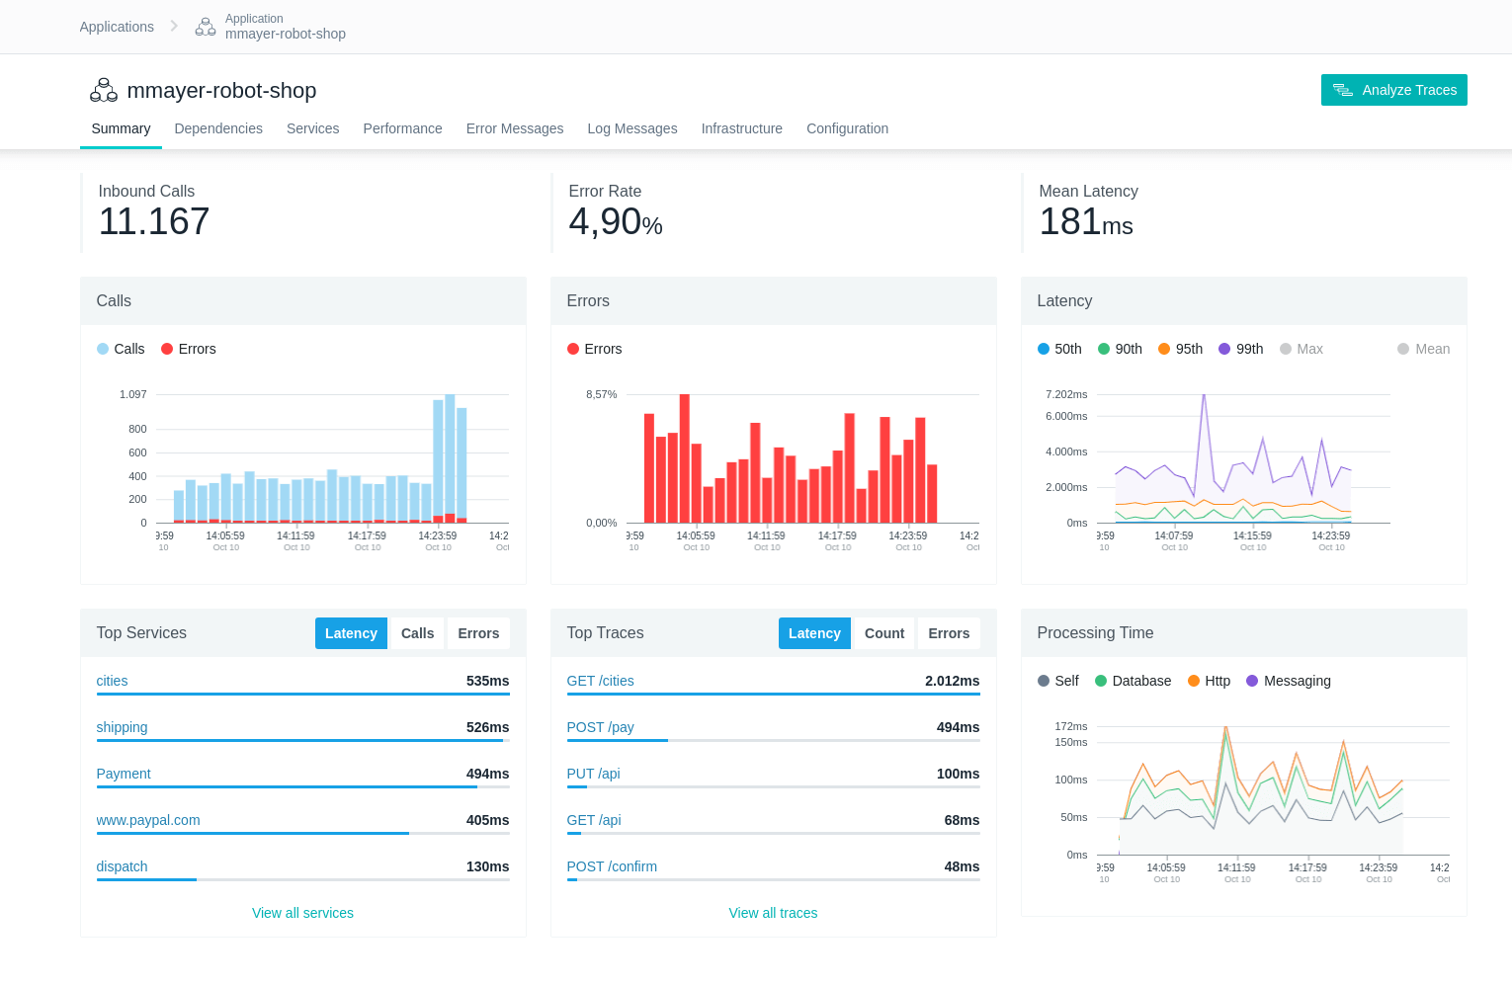Switch to the Dependencies tab
This screenshot has height=986, width=1512.
point(218,128)
